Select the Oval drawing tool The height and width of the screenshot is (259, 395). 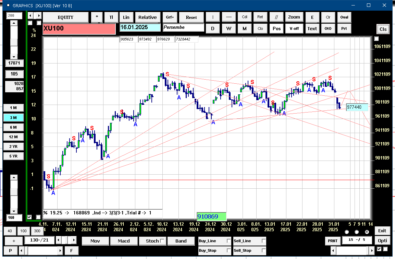click(344, 17)
